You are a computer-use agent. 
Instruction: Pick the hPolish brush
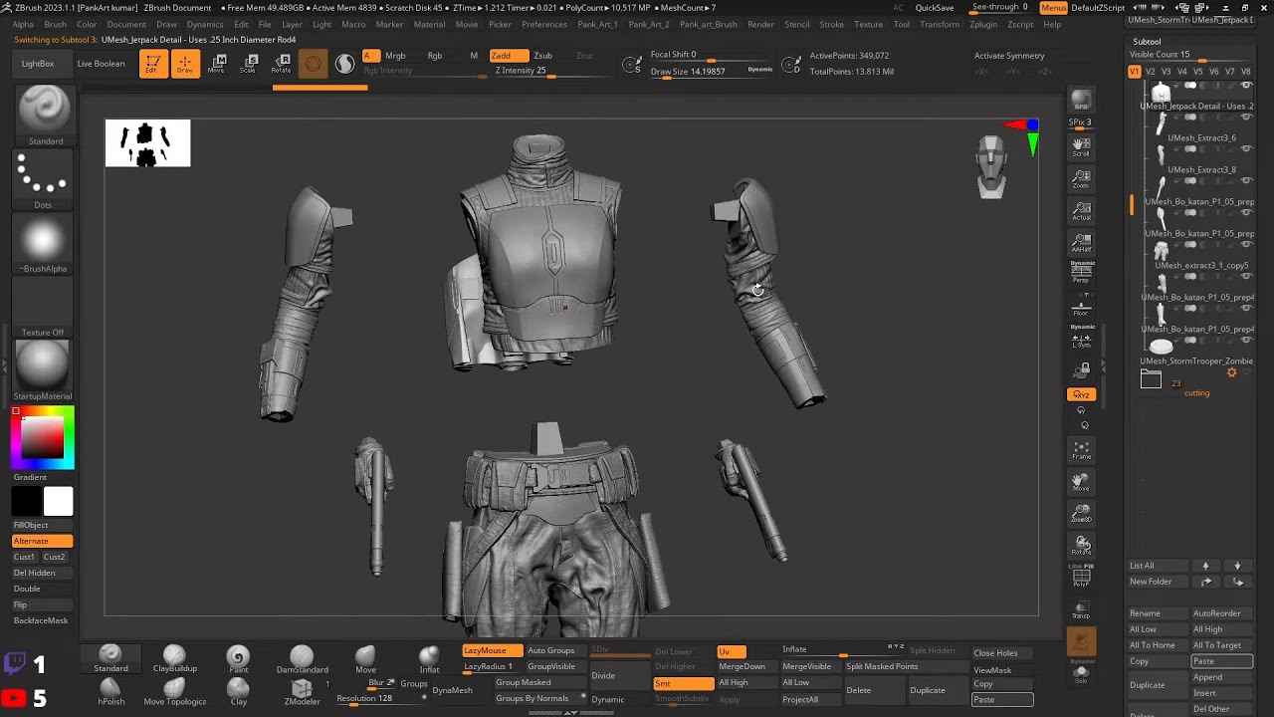(x=110, y=691)
